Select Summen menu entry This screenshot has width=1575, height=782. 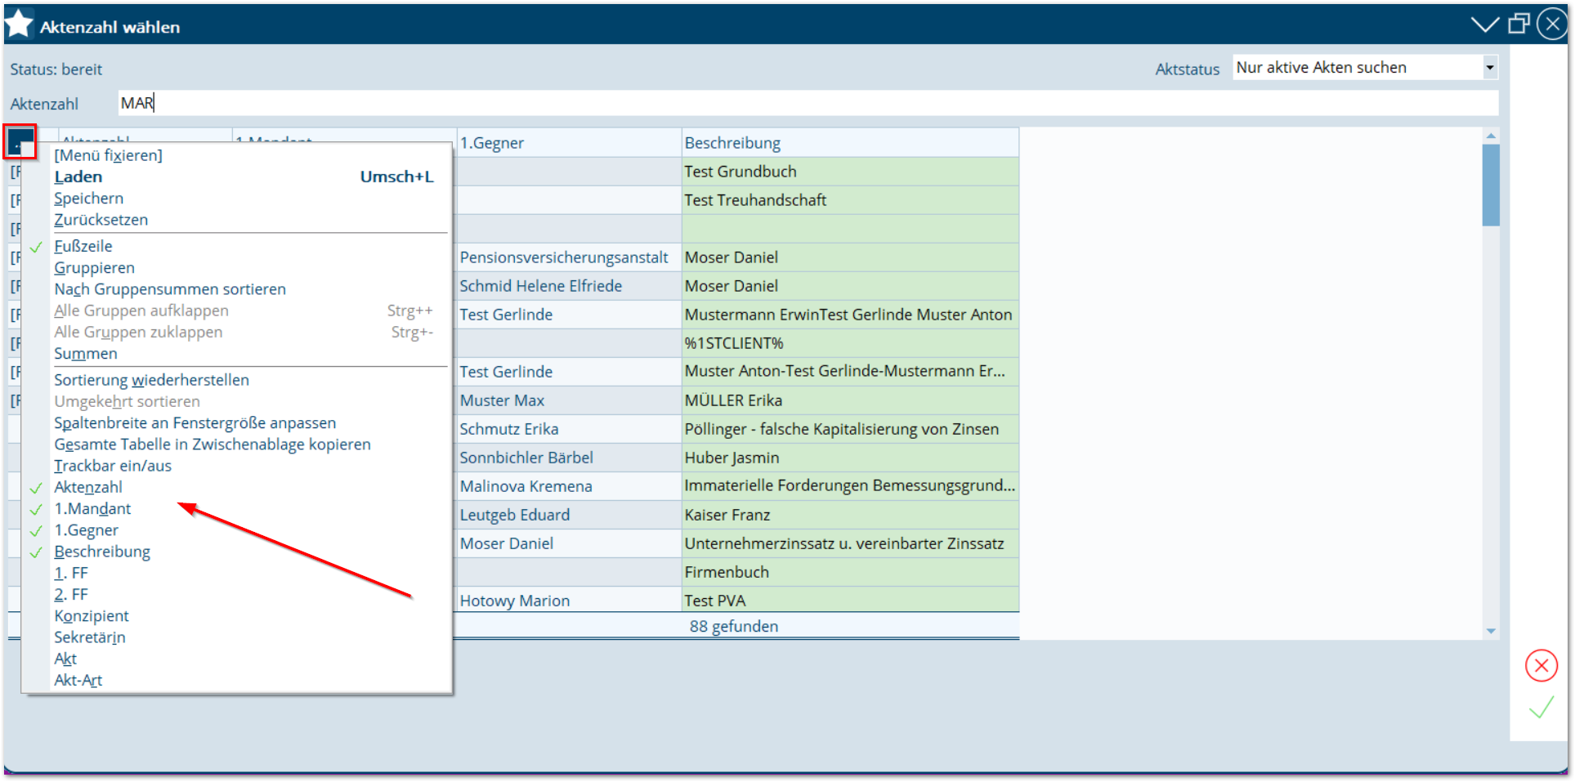click(x=85, y=354)
